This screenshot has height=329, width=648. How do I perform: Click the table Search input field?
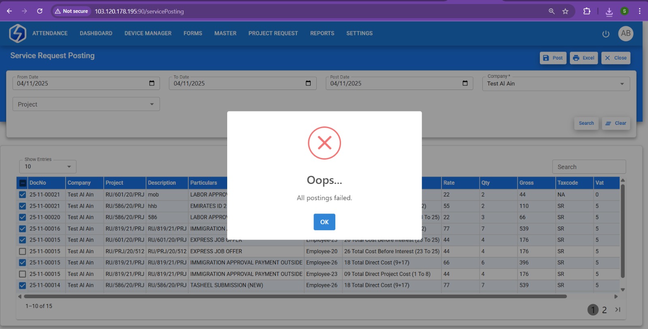pos(588,167)
